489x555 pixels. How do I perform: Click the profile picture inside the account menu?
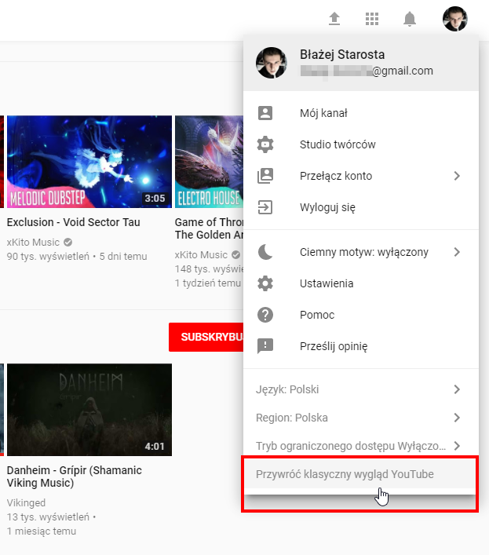point(272,63)
